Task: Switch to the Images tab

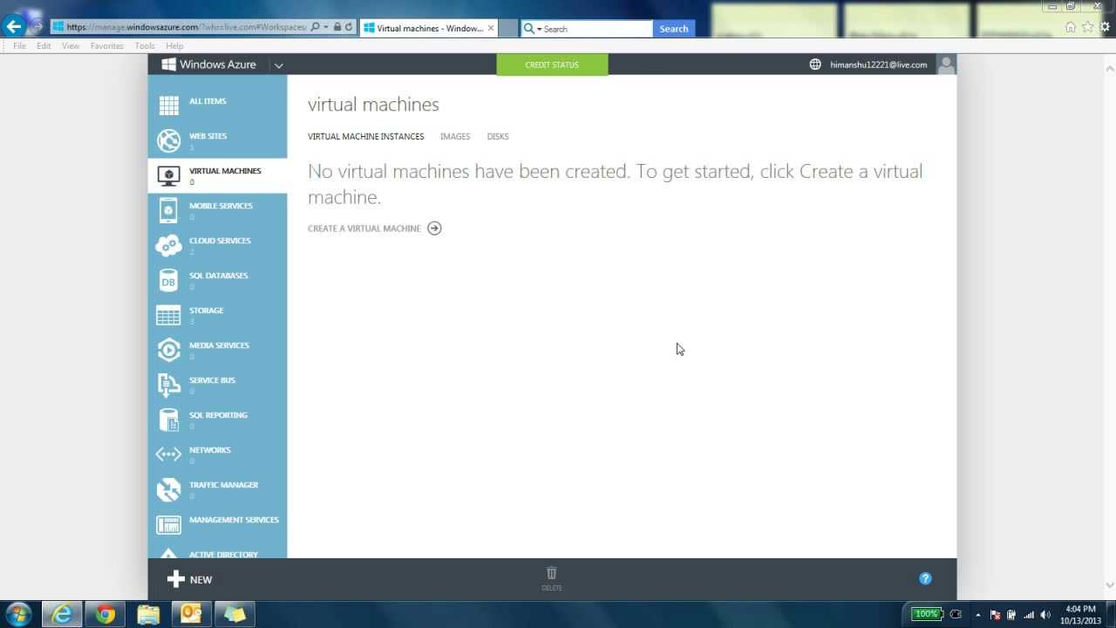Action: click(x=455, y=137)
